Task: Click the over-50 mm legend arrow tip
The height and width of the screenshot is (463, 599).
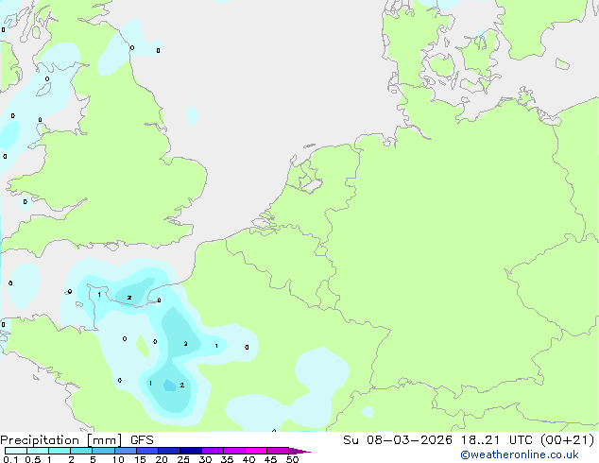Action: pyautogui.click(x=299, y=451)
